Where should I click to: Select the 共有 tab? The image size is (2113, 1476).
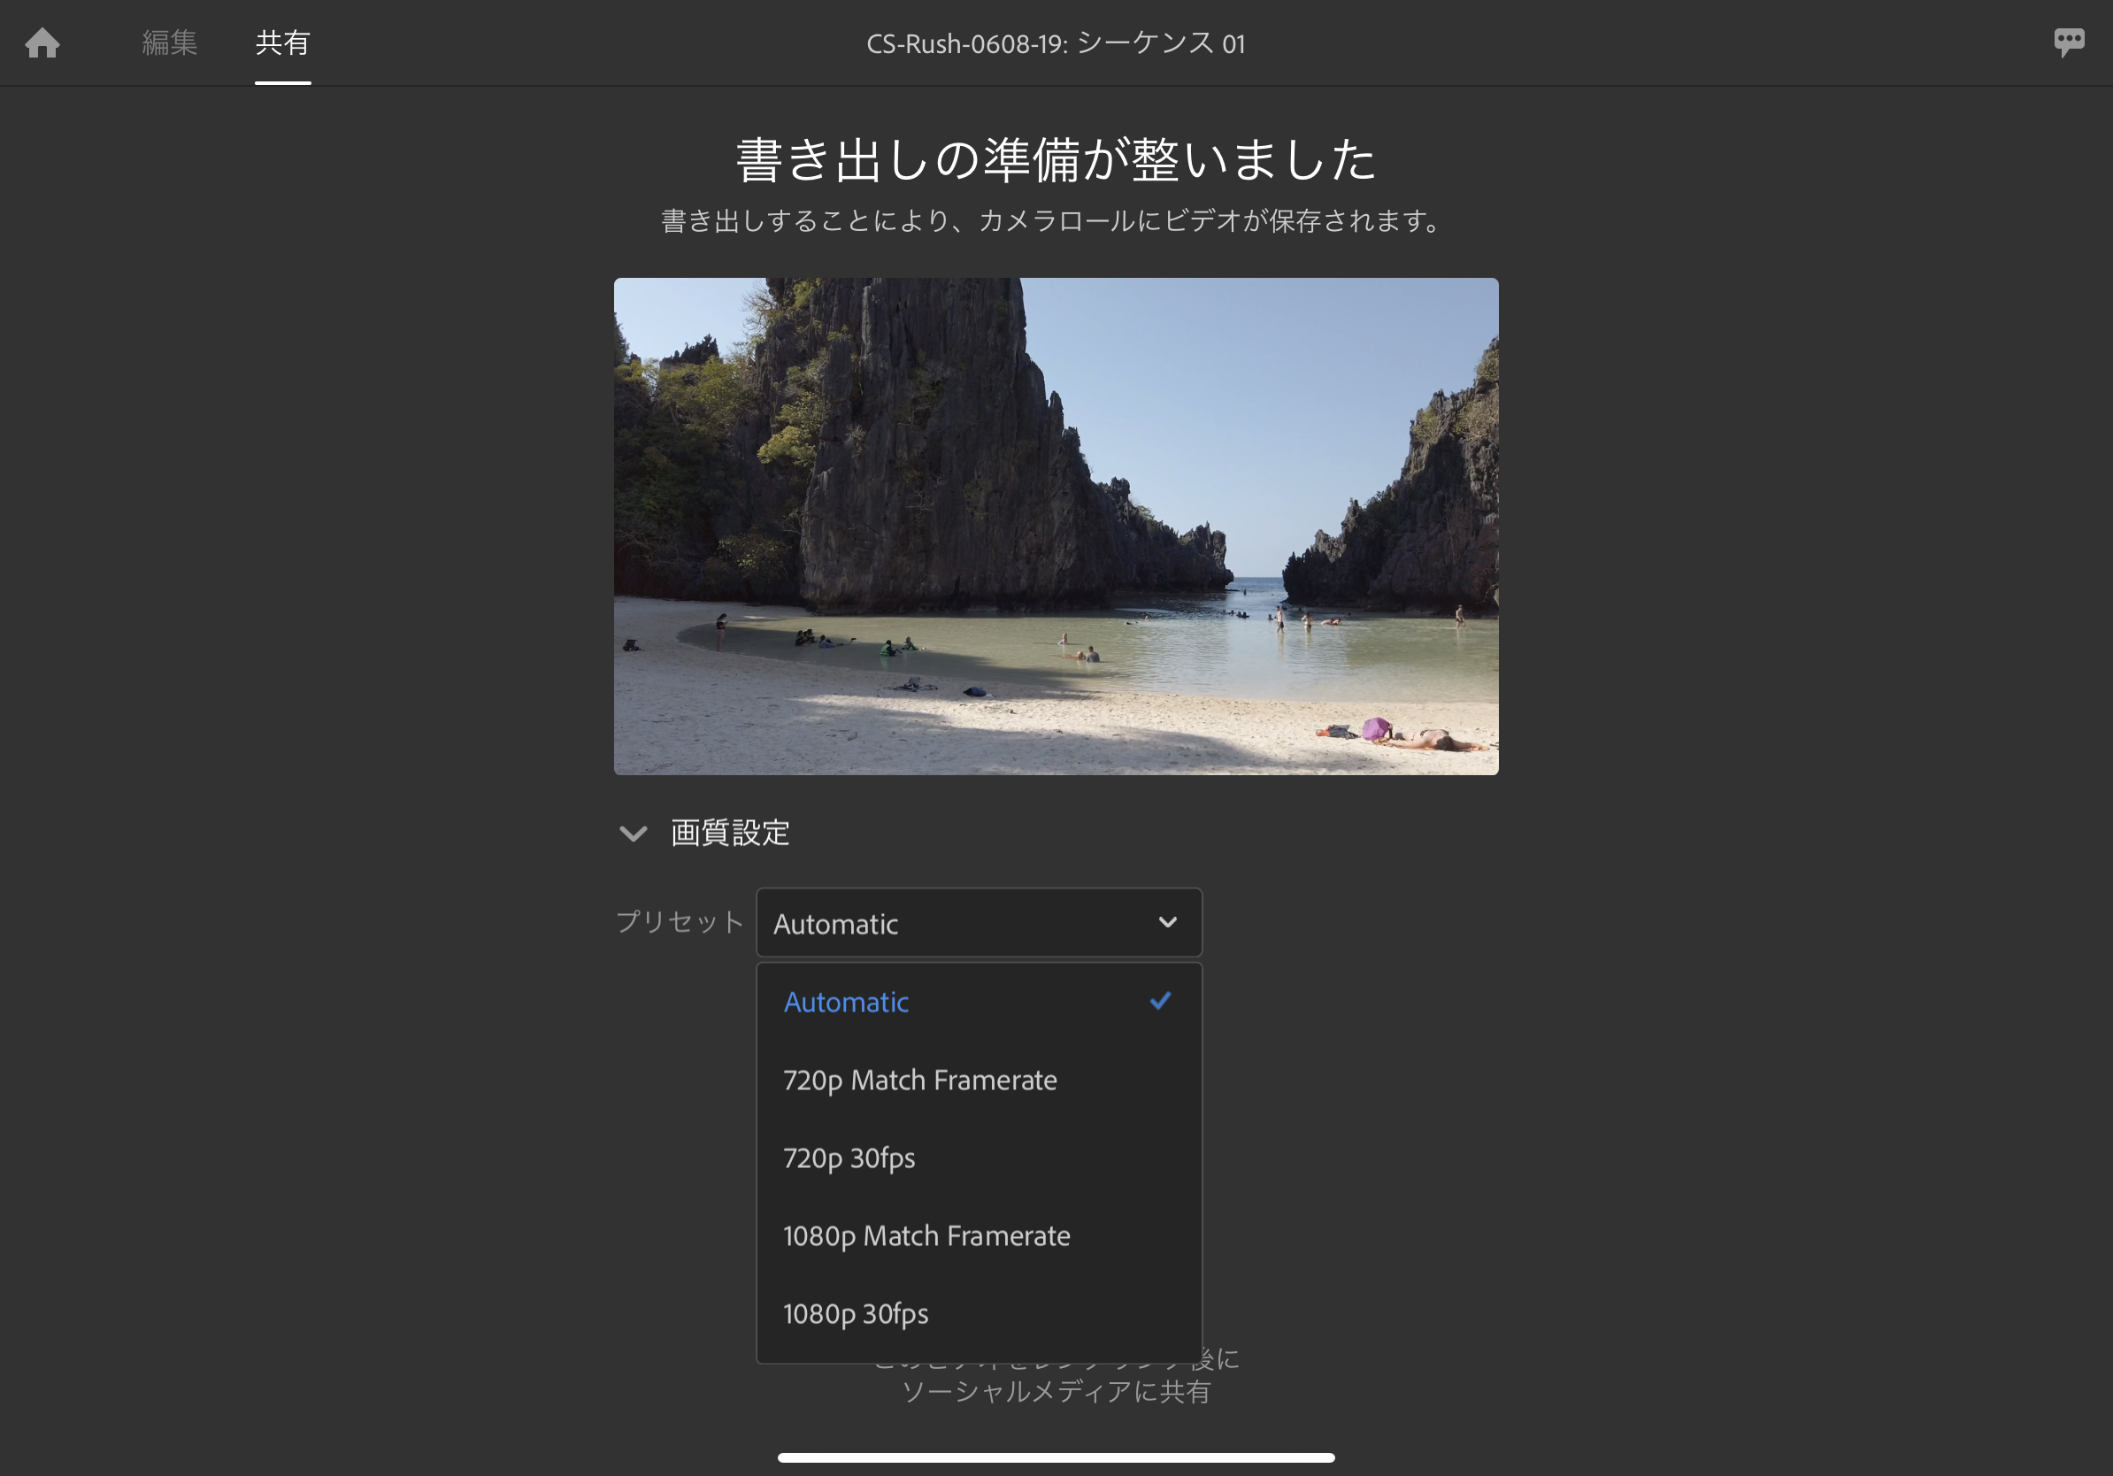(282, 42)
